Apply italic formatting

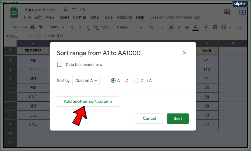tap(179, 27)
